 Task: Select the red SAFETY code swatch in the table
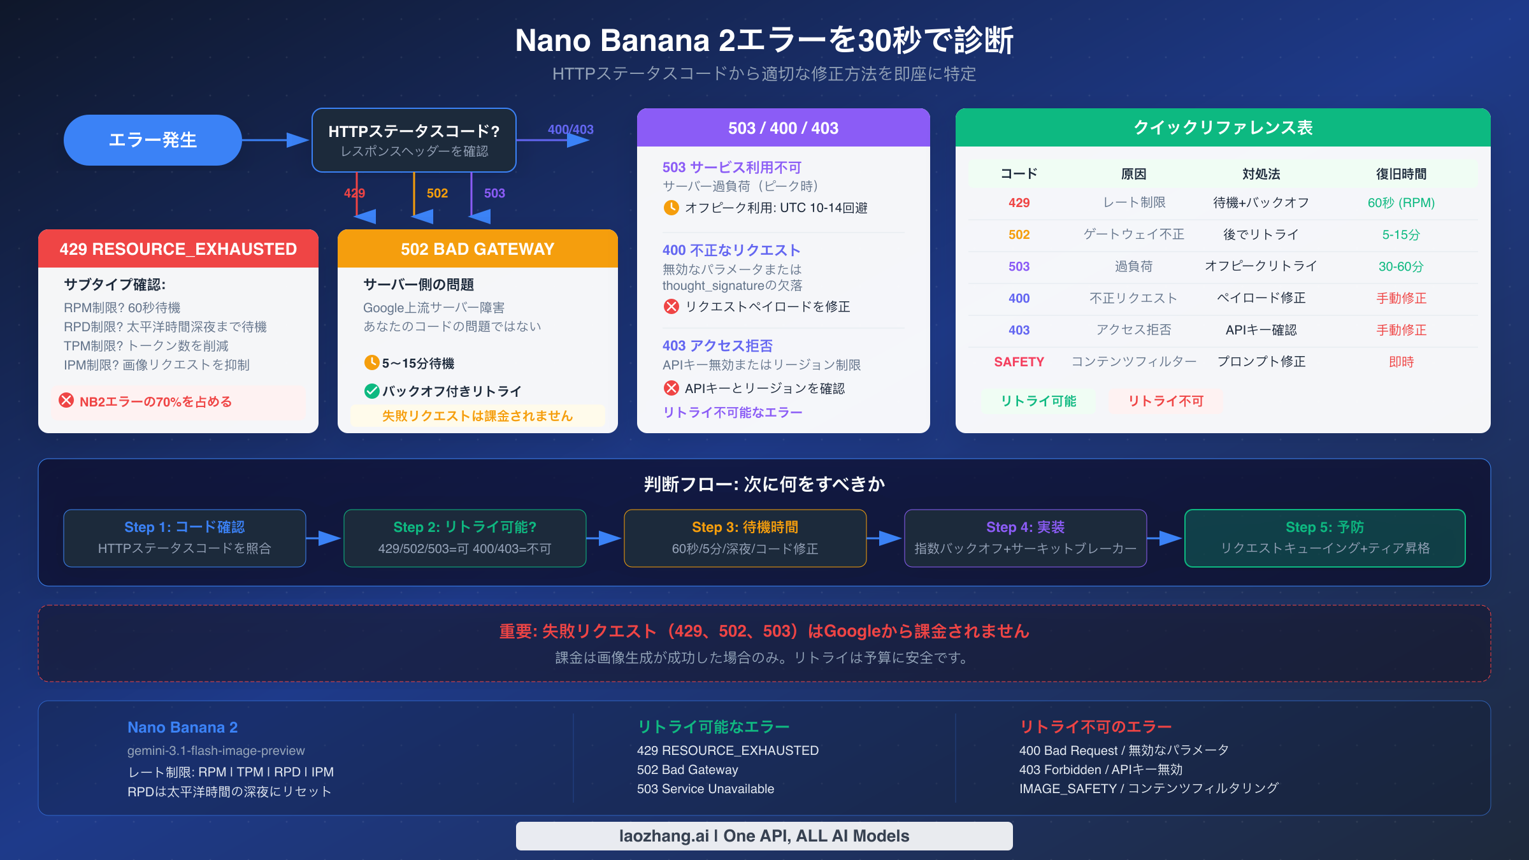tap(1019, 361)
